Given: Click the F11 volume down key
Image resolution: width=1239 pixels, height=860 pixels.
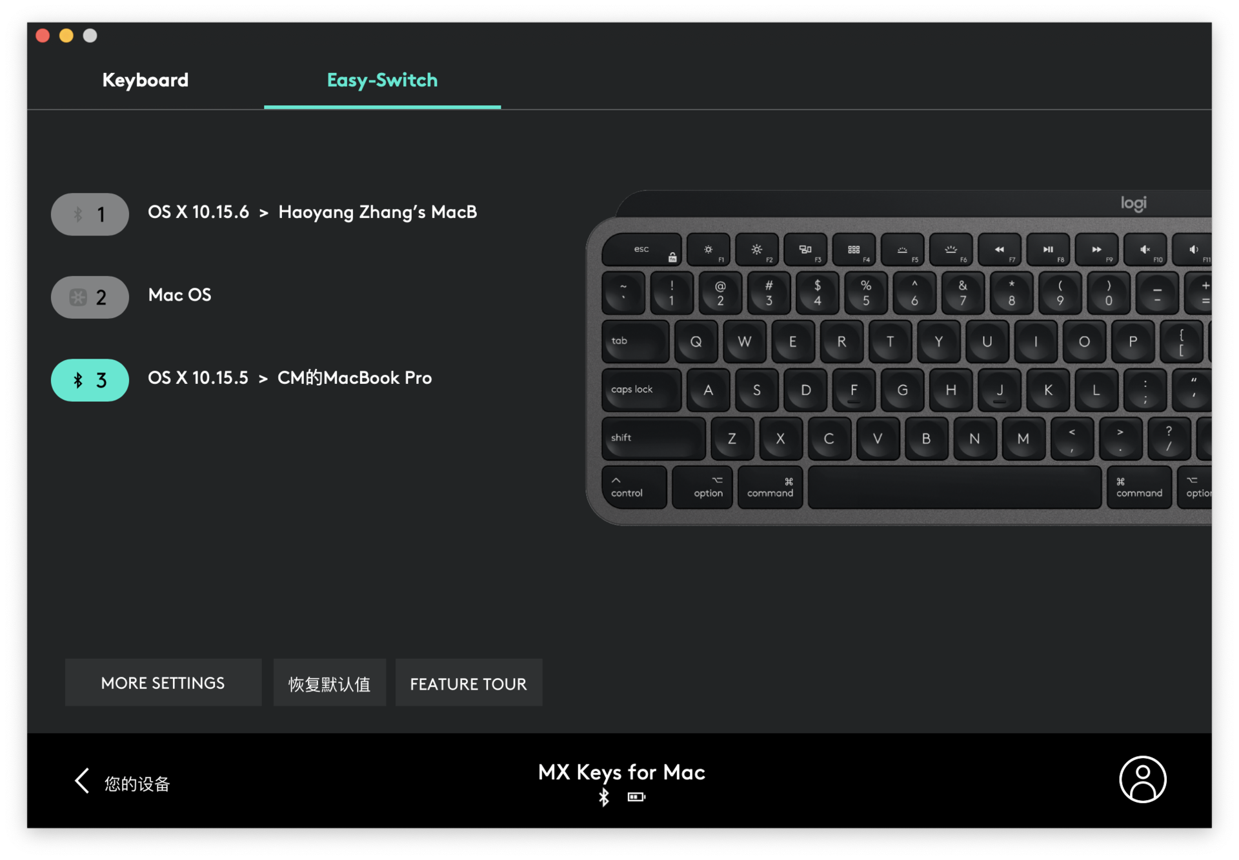Looking at the screenshot, I should click(x=1193, y=249).
